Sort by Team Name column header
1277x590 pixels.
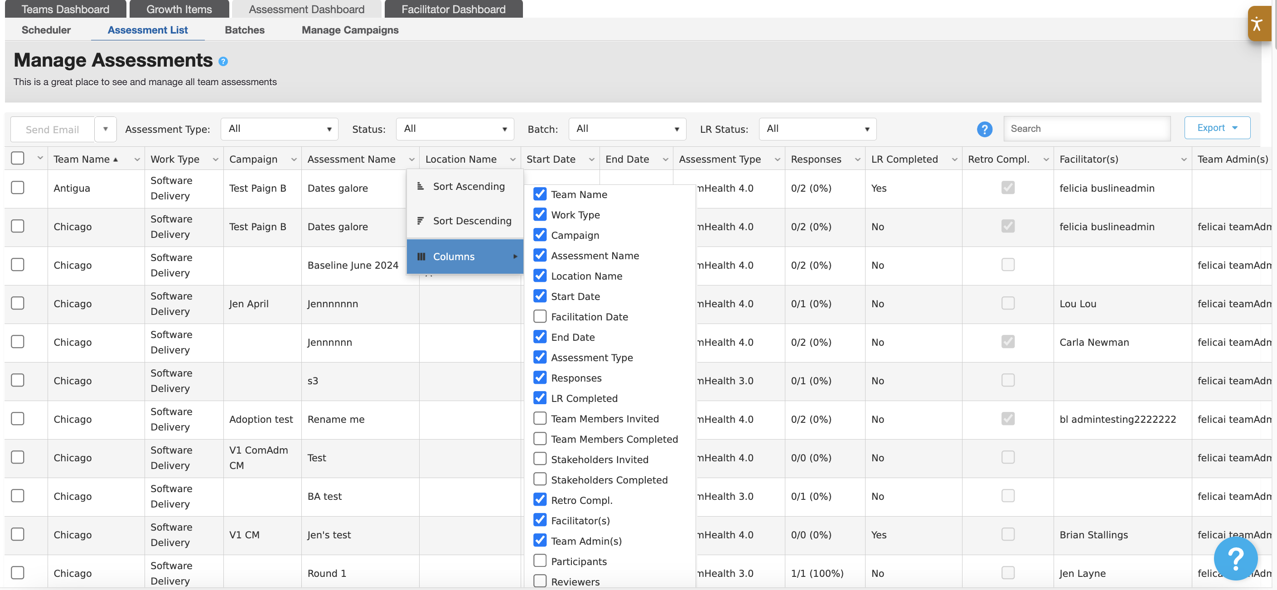pos(82,160)
